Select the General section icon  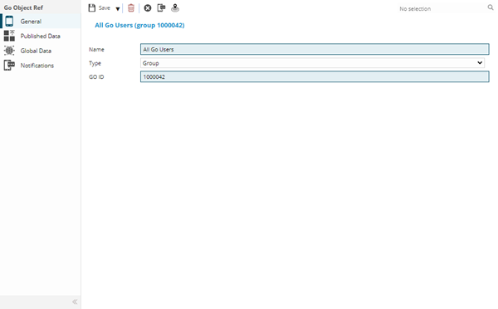tap(9, 22)
